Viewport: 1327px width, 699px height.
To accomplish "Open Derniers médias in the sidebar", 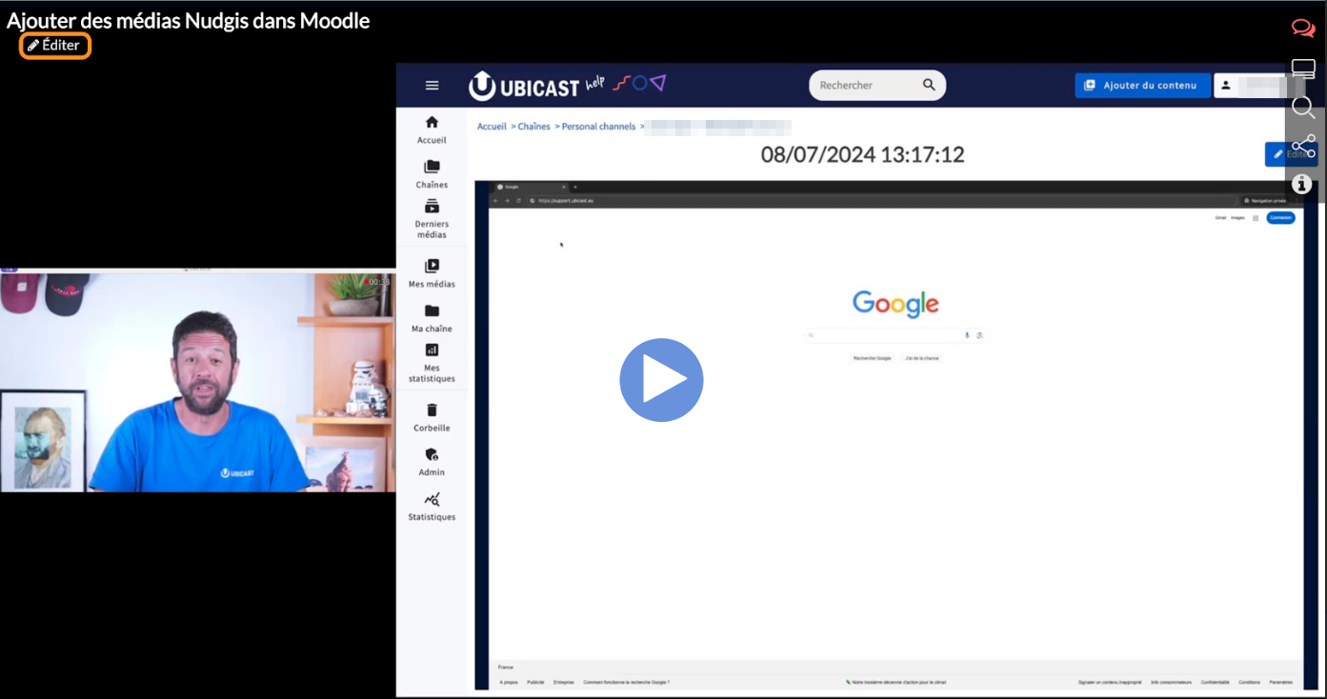I will pyautogui.click(x=432, y=219).
